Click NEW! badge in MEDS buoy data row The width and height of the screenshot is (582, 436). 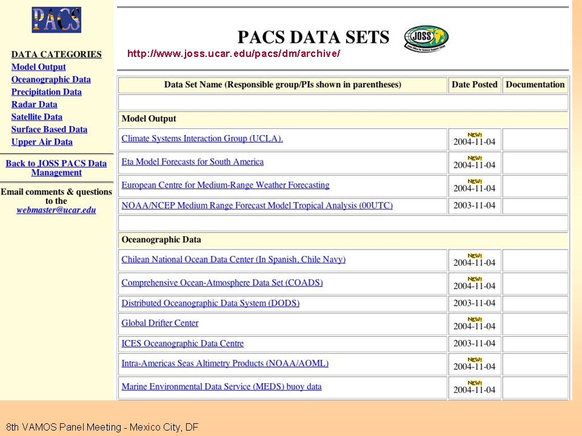point(474,383)
